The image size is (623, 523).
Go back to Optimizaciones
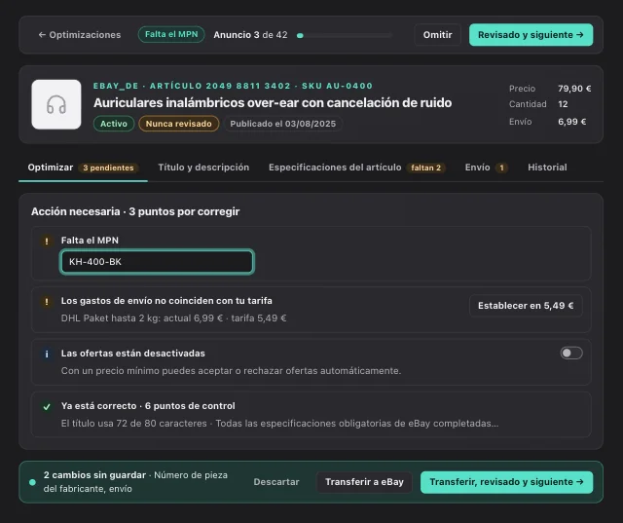[80, 35]
